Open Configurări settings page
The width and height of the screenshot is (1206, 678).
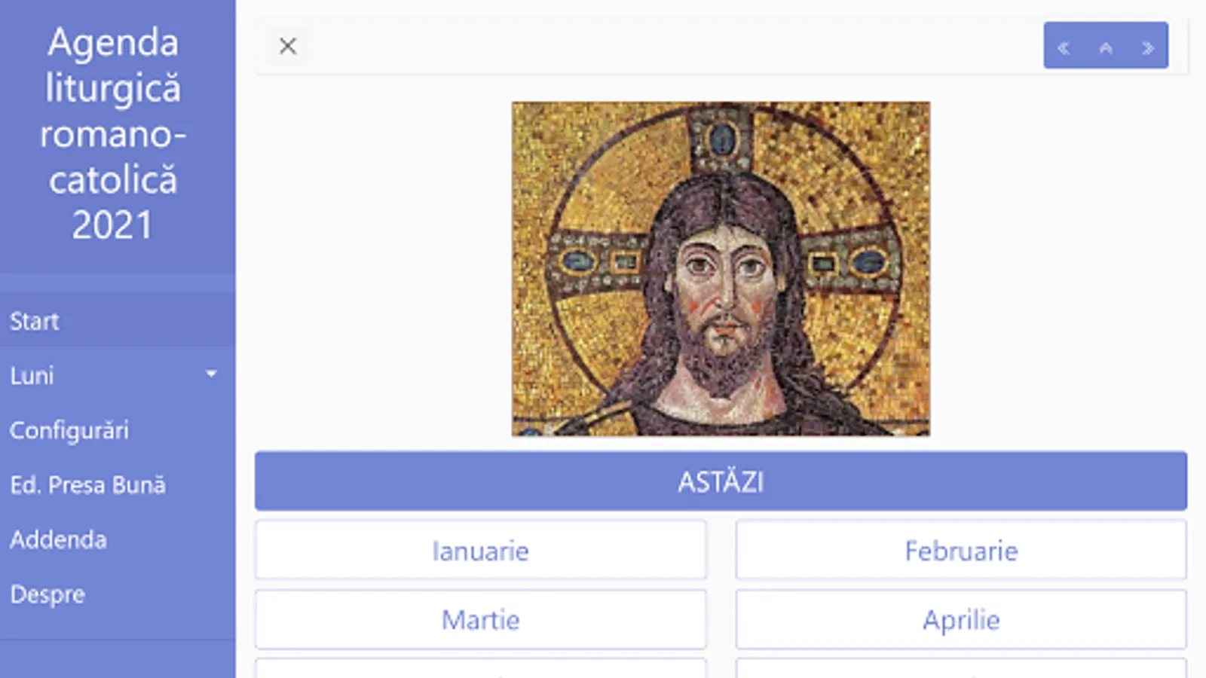click(69, 430)
